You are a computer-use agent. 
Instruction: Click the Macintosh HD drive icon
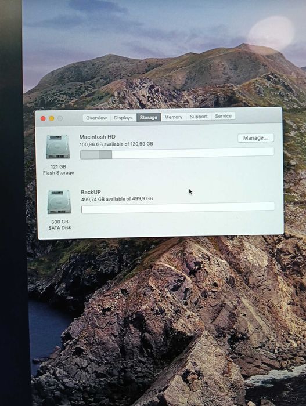point(58,147)
